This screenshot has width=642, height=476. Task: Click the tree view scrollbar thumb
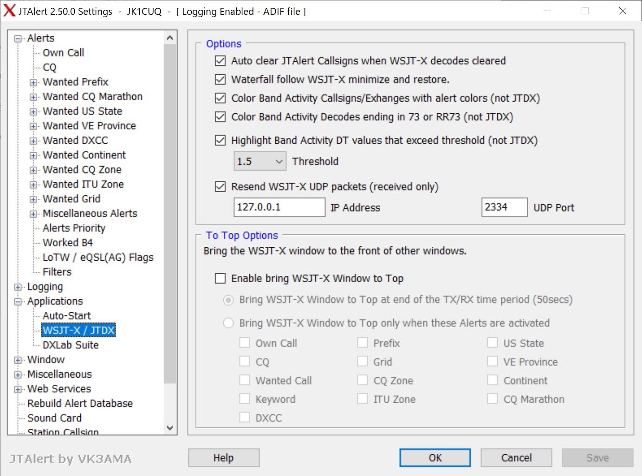pos(170,213)
